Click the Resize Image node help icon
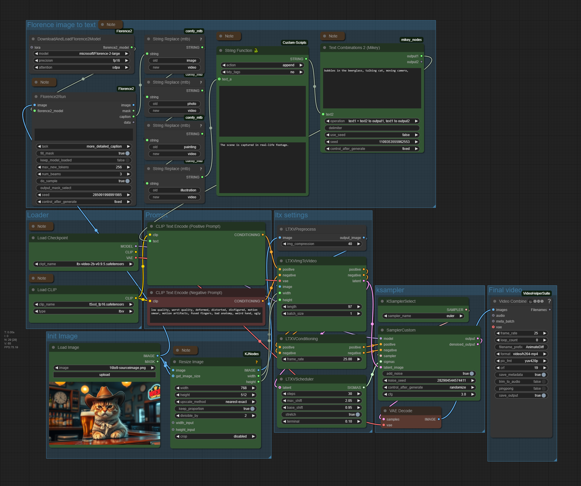Screen dimensions: 581x486 [x=256, y=362]
